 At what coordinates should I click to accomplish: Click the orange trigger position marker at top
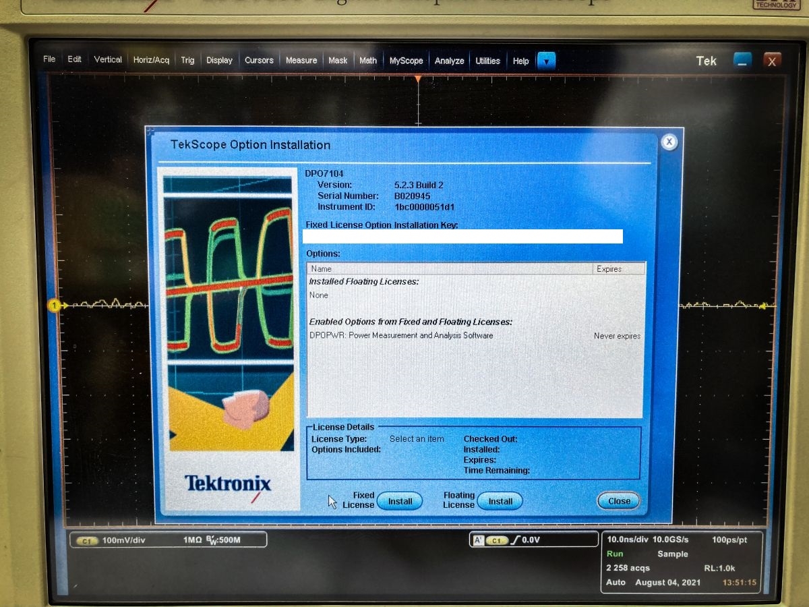[418, 80]
